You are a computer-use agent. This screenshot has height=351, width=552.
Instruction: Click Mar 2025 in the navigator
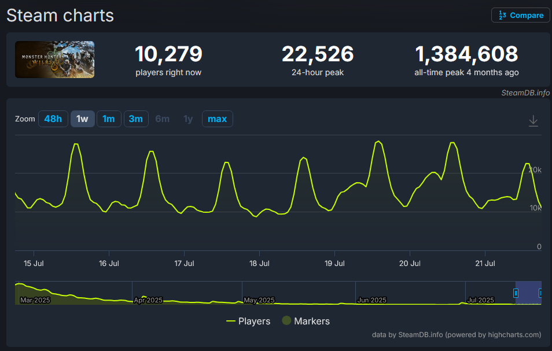[35, 300]
